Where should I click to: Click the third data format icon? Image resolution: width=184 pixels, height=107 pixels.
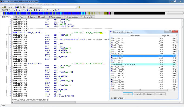point(8,10)
